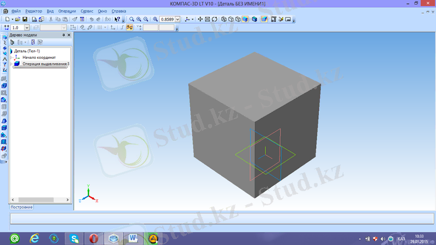Viewport: 436px width, 245px height.
Task: Select Операция выдавливания:3 in model tree
Action: [45, 64]
